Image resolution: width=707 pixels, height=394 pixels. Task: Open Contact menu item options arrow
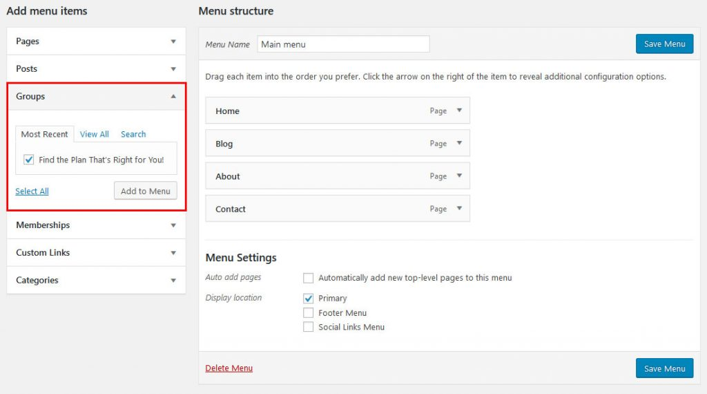(x=459, y=209)
